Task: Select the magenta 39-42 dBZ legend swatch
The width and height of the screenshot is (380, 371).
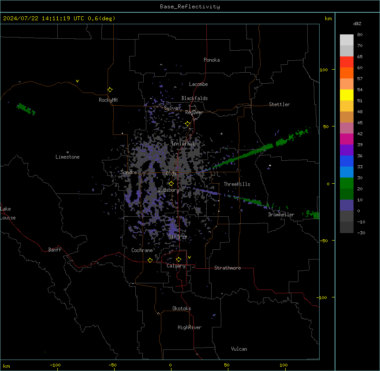Action: pos(346,139)
